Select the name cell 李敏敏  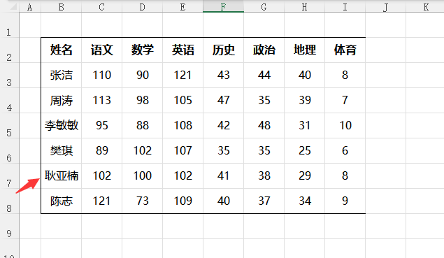[61, 125]
